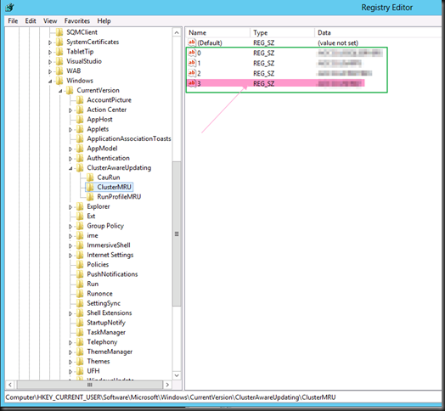Click the registry path in the status bar
Viewport: 445px width, 411px height.
pyautogui.click(x=171, y=397)
